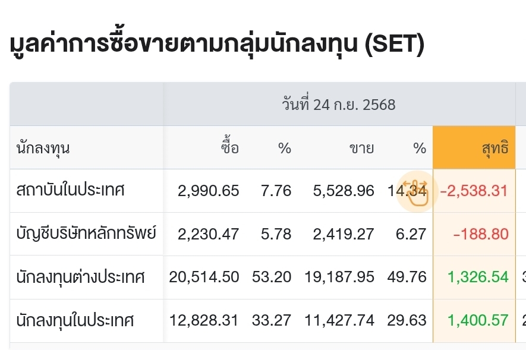Image resolution: width=526 pixels, height=350 pixels.
Task: Select the บัญชีบริษัทหลักทรัพย์ row label
Action: 86,233
